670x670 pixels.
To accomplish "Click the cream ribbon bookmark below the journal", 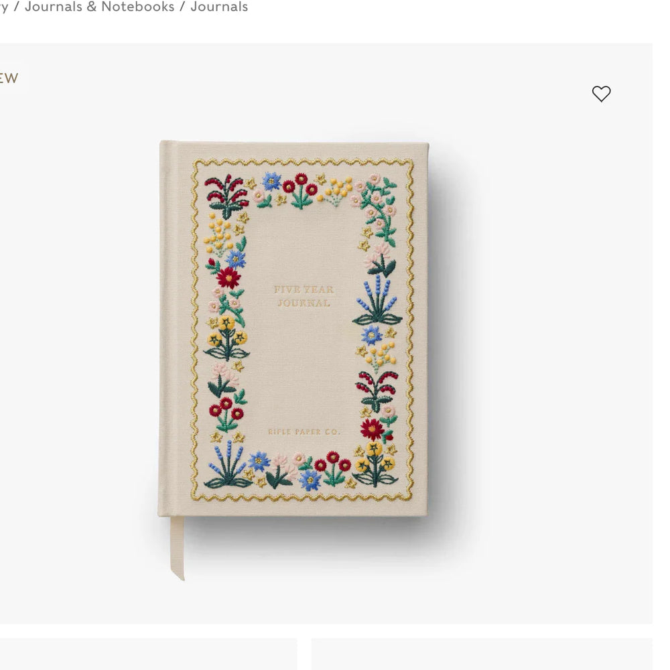I will click(178, 548).
